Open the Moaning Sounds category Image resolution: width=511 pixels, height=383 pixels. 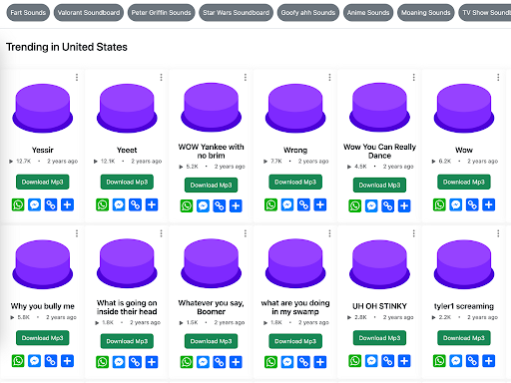(425, 13)
